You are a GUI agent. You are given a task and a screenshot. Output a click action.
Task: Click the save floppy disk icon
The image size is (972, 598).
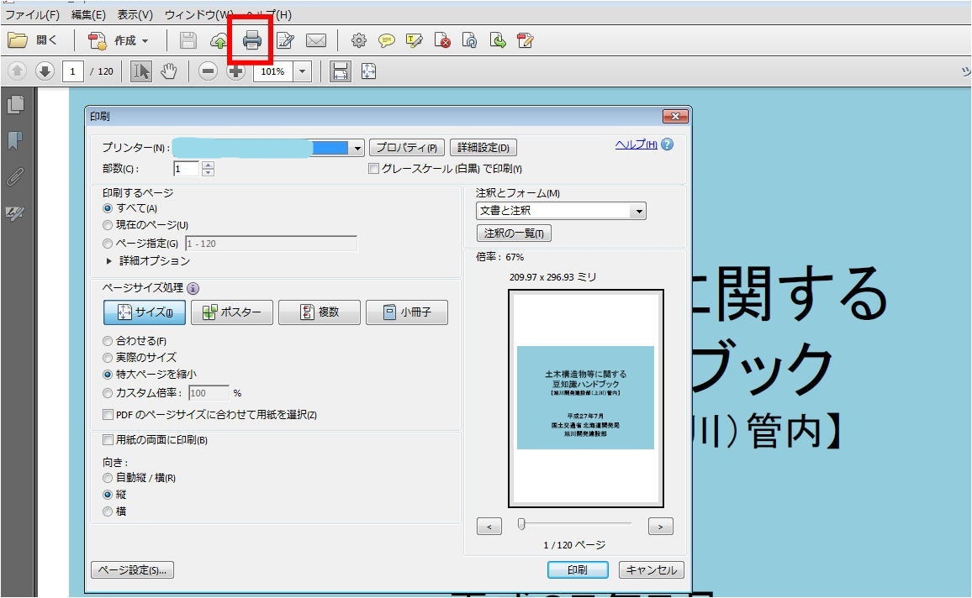pos(188,41)
